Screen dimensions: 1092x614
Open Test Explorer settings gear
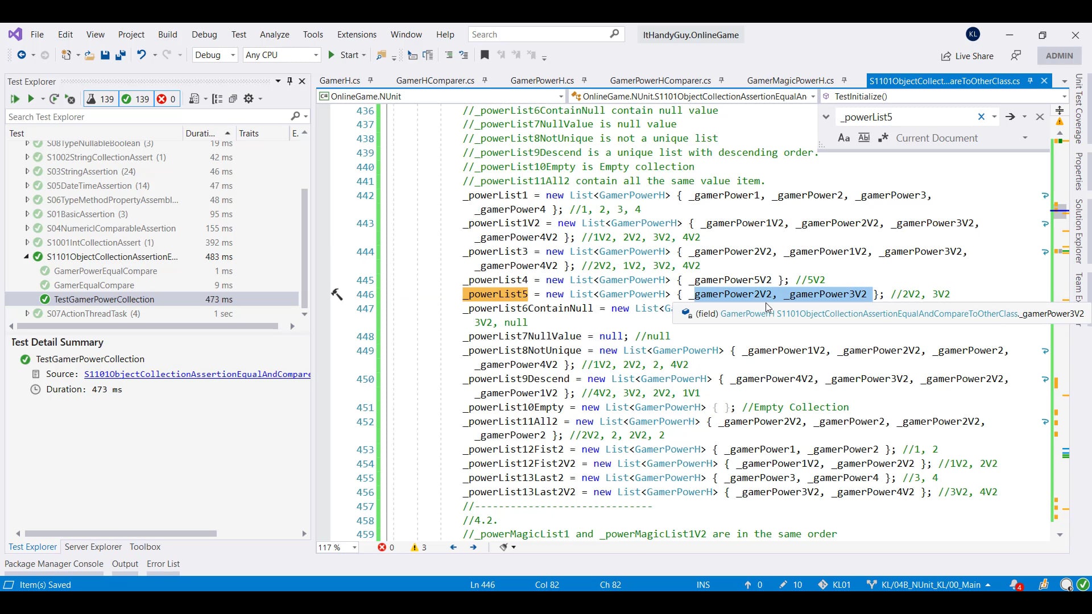click(249, 99)
